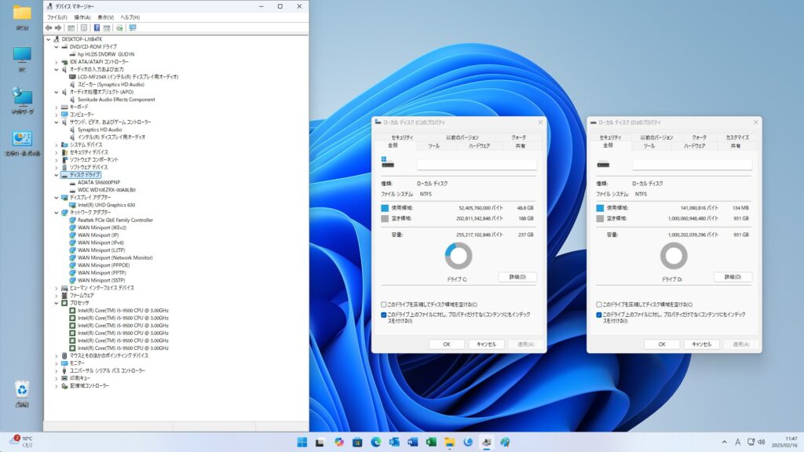This screenshot has width=804, height=452.
Task: Uncheck the indexing checkbox in D: properties
Action: pos(599,315)
